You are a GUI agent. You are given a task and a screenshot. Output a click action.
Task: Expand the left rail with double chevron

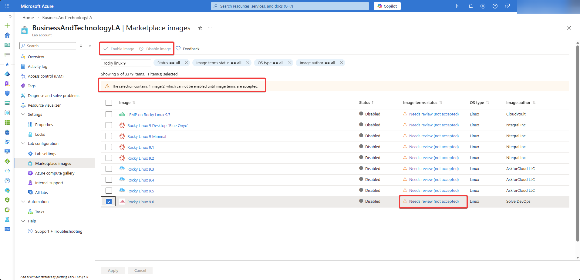(x=10, y=16)
